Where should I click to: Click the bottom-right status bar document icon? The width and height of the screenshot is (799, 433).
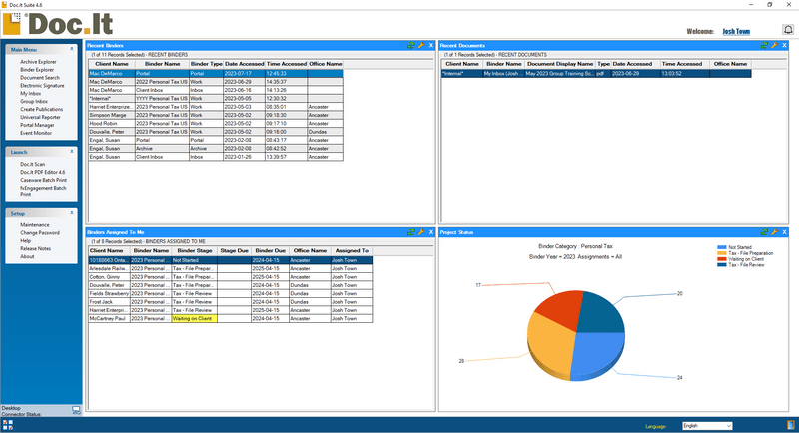(791, 425)
